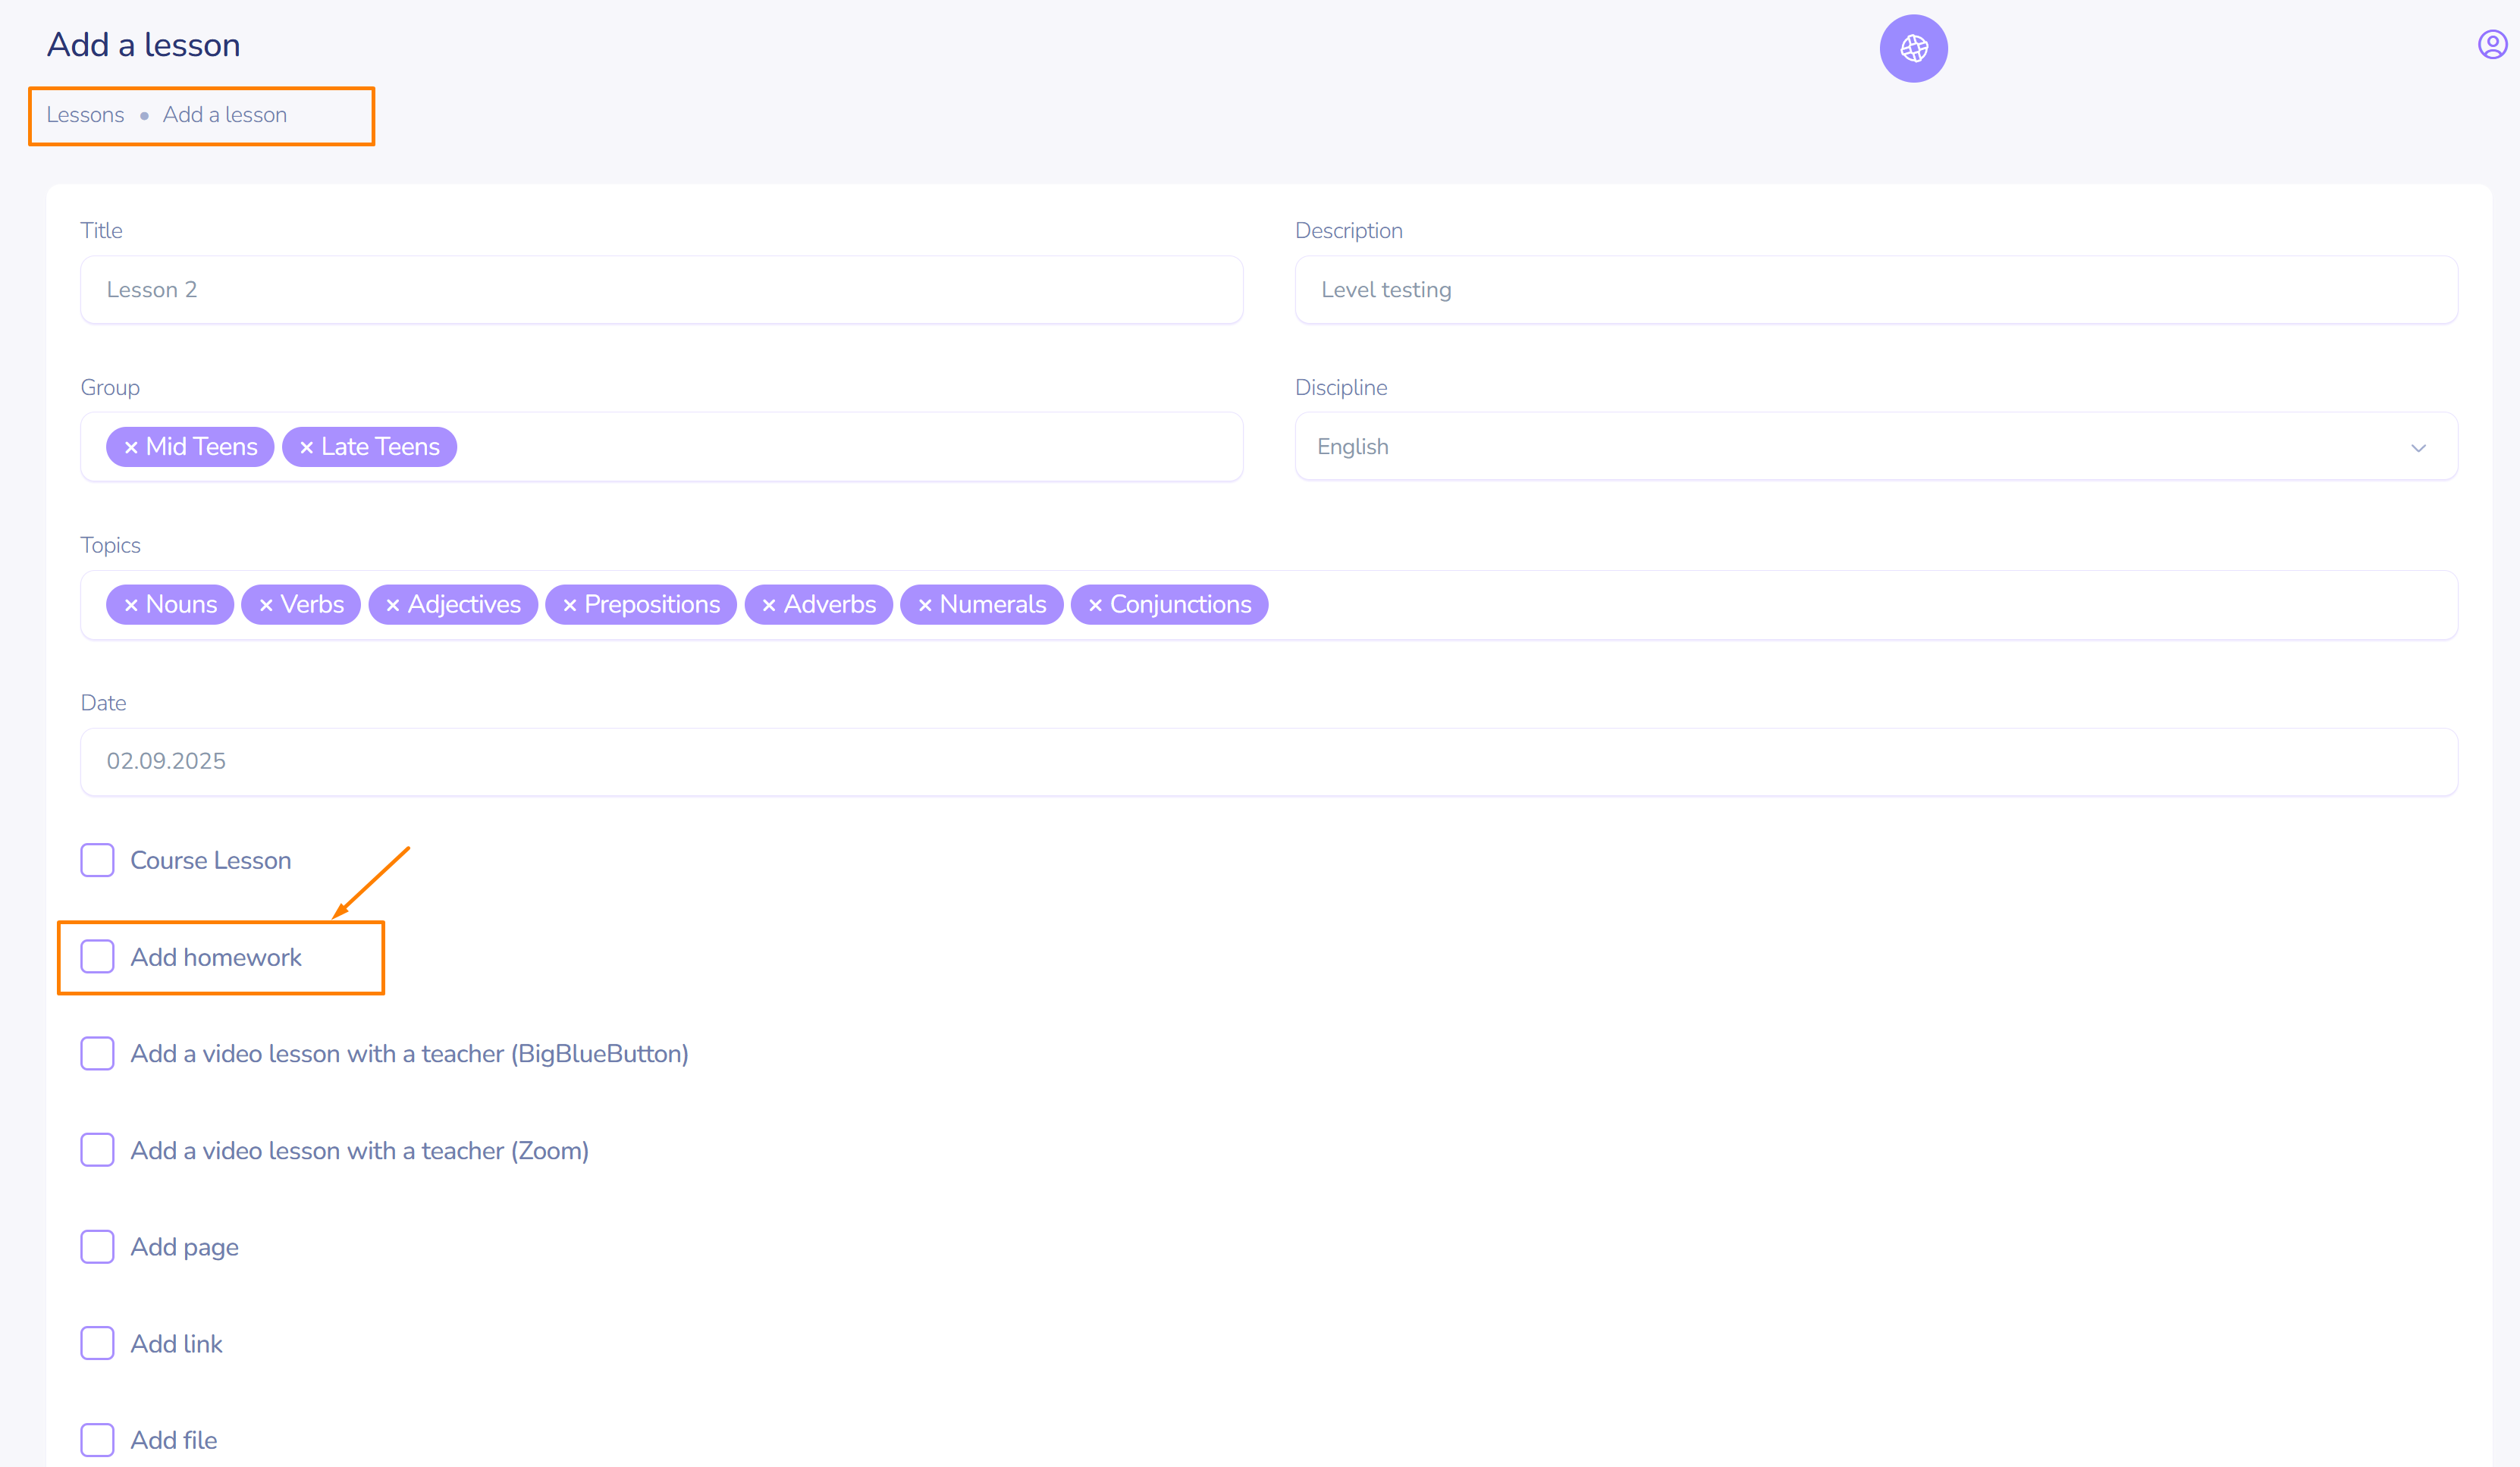Click the globe language icon

[x=1913, y=48]
